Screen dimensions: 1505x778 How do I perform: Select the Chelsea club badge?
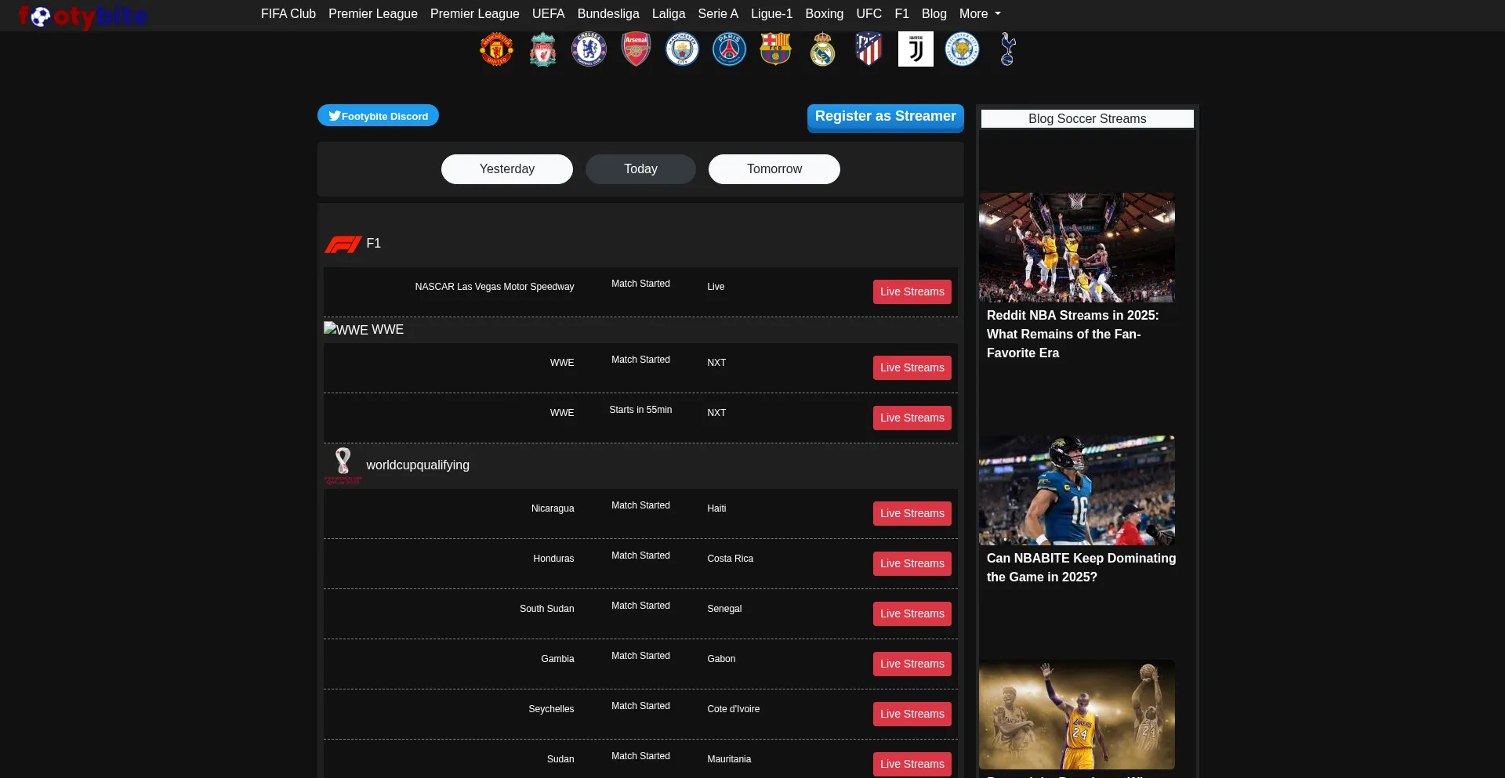click(589, 49)
